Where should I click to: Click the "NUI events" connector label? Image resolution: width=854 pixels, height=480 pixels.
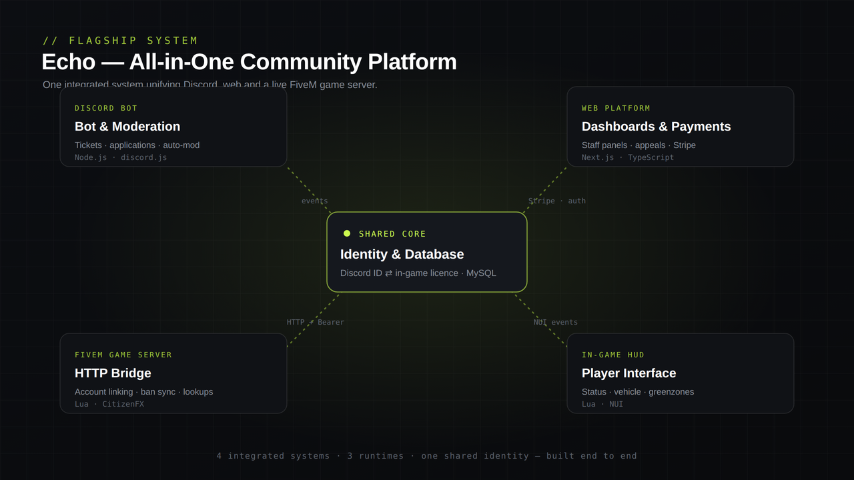pos(556,322)
